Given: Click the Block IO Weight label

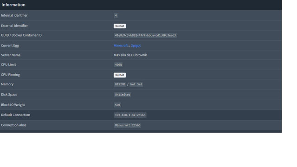Looking at the screenshot, I should 13,105.
